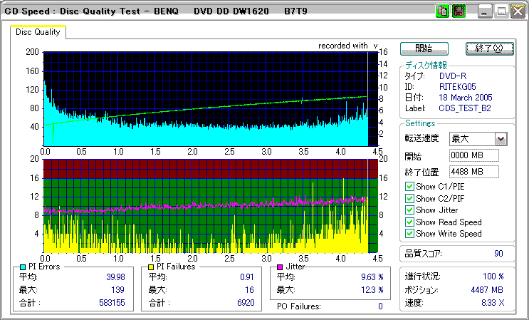Turn off Show Write Speed checkbox
This screenshot has height=320, width=529.
pos(409,233)
